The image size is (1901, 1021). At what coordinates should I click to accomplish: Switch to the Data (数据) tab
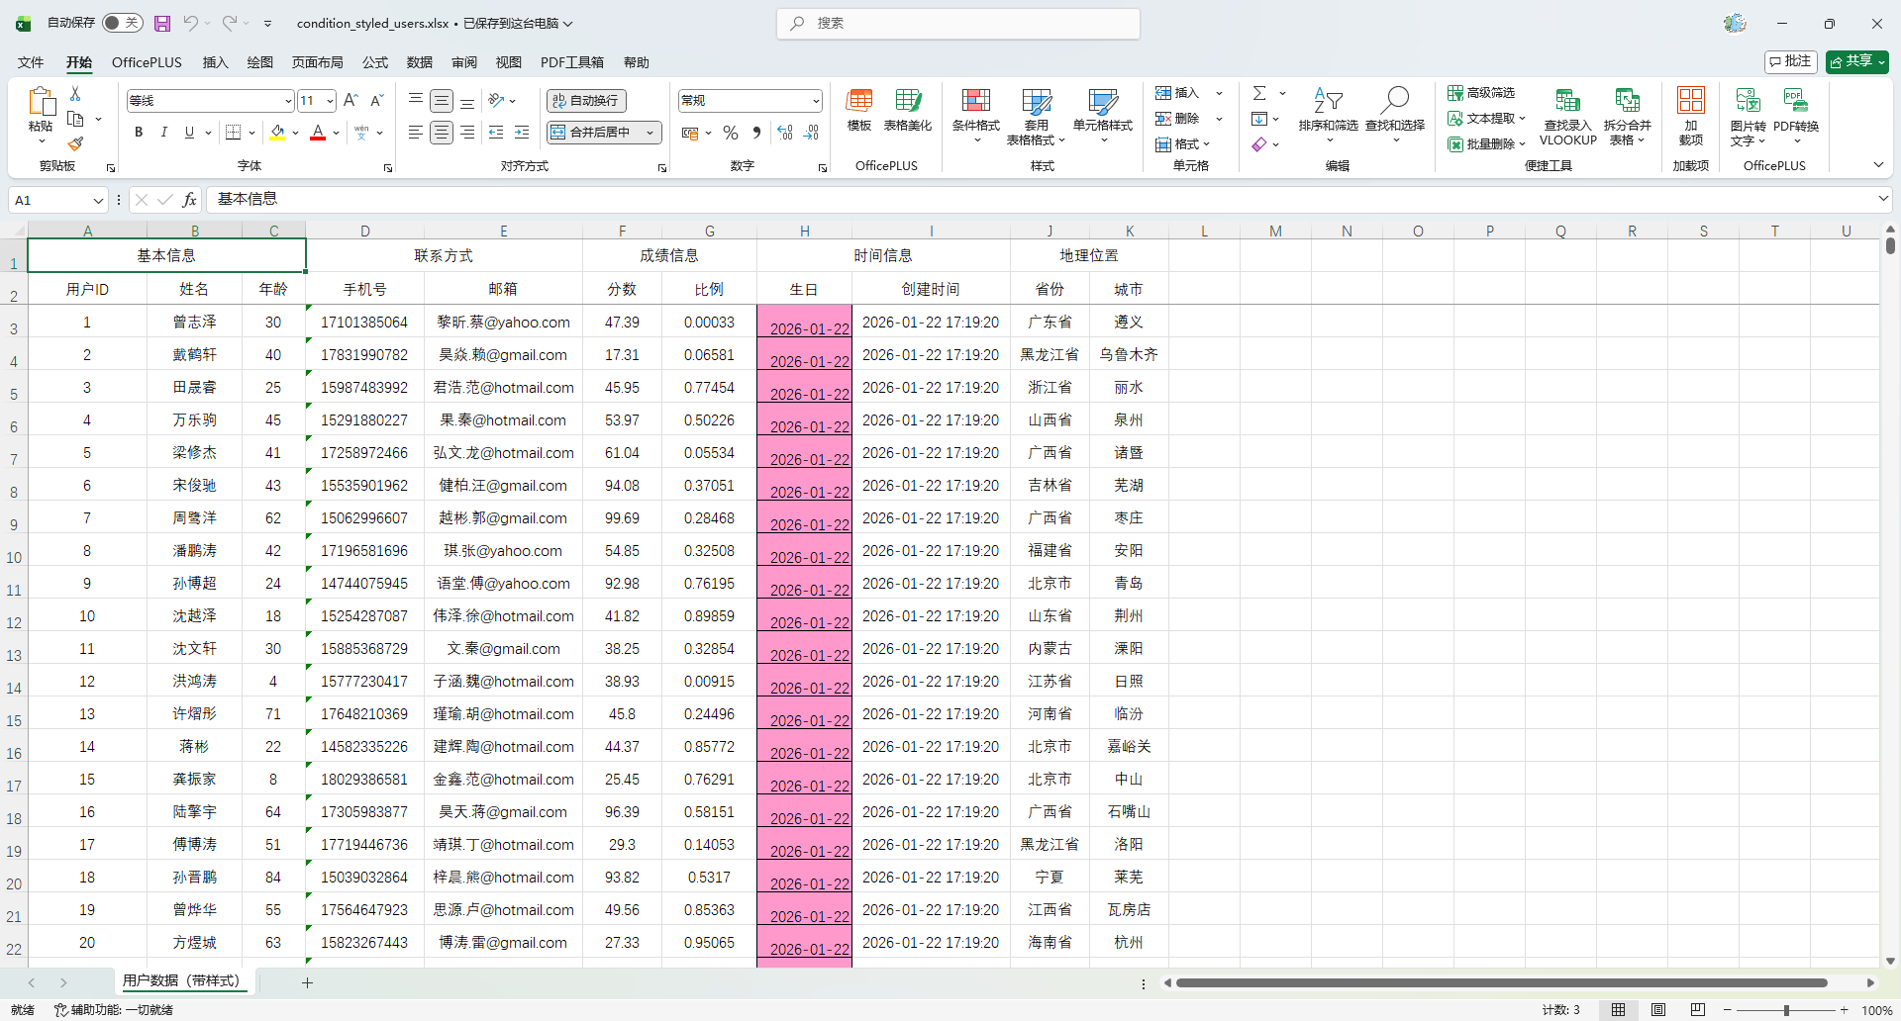[420, 62]
